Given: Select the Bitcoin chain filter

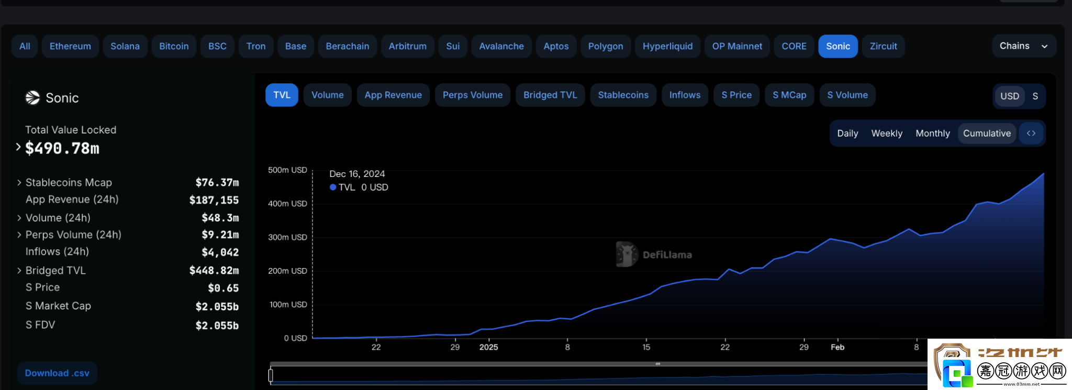Looking at the screenshot, I should click(x=174, y=47).
